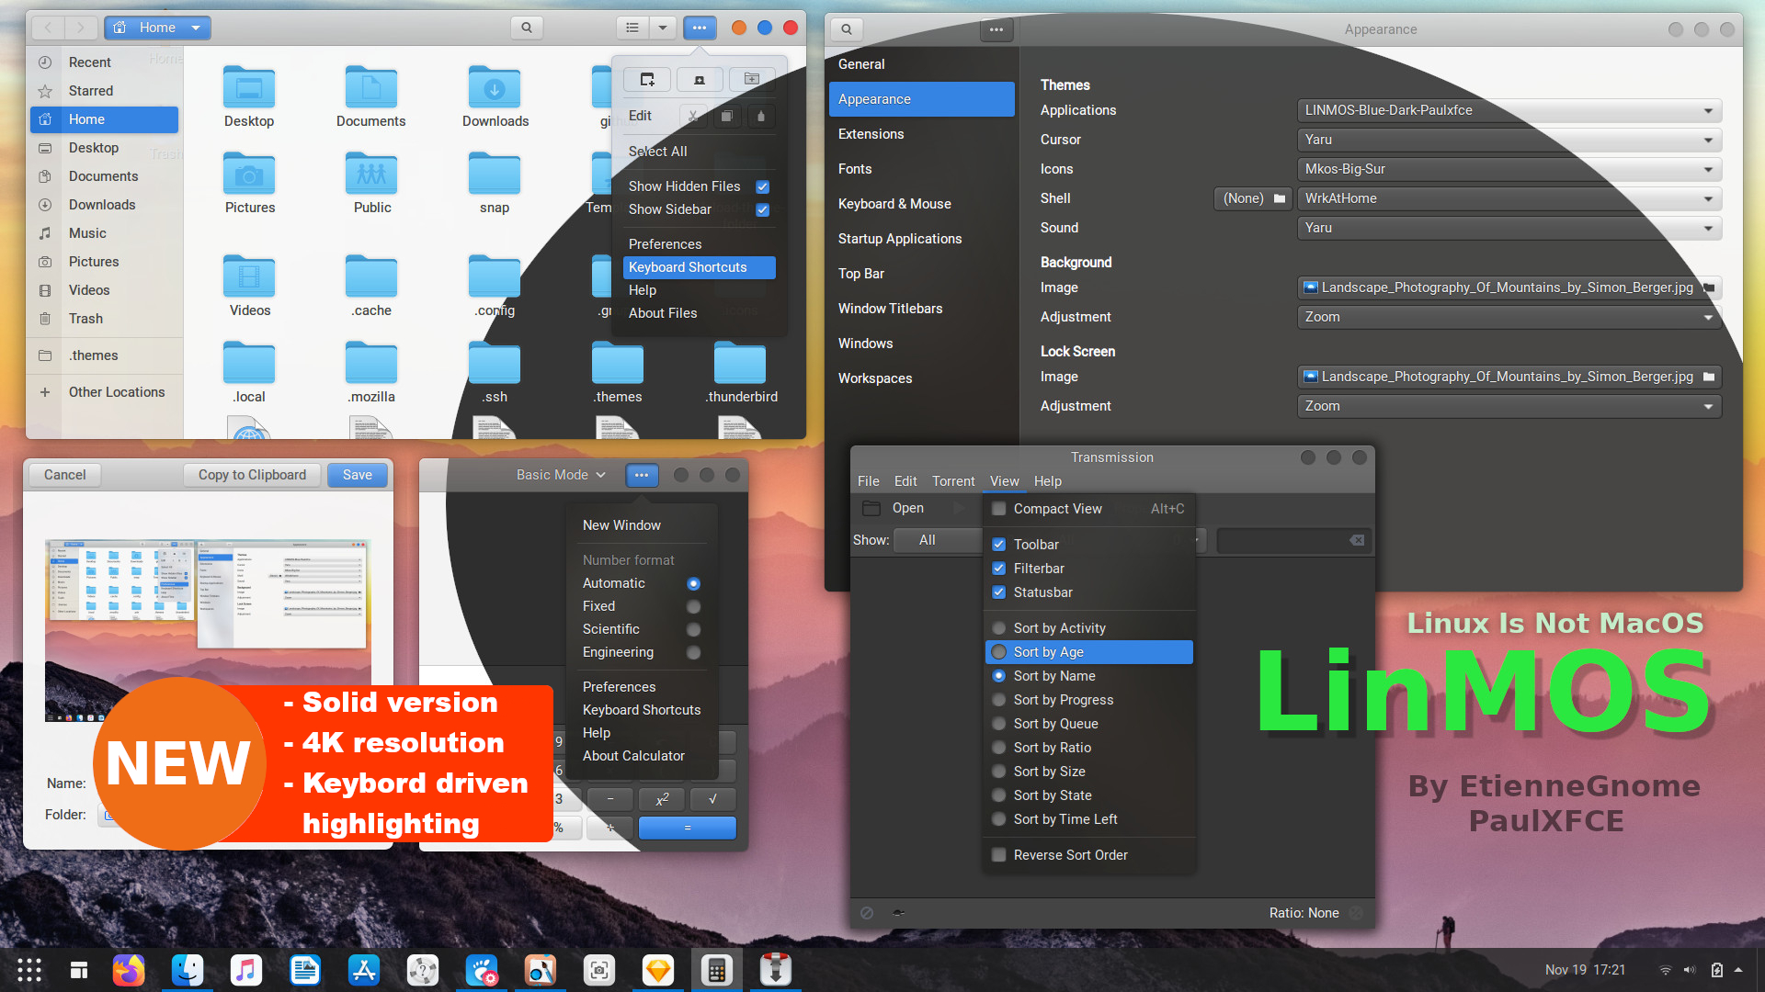Click the search icon in Tweaks window
The width and height of the screenshot is (1765, 992).
847,29
